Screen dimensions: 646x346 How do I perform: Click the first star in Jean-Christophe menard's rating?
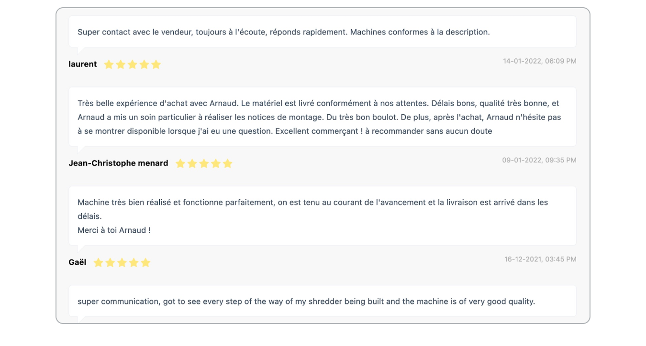coord(180,164)
